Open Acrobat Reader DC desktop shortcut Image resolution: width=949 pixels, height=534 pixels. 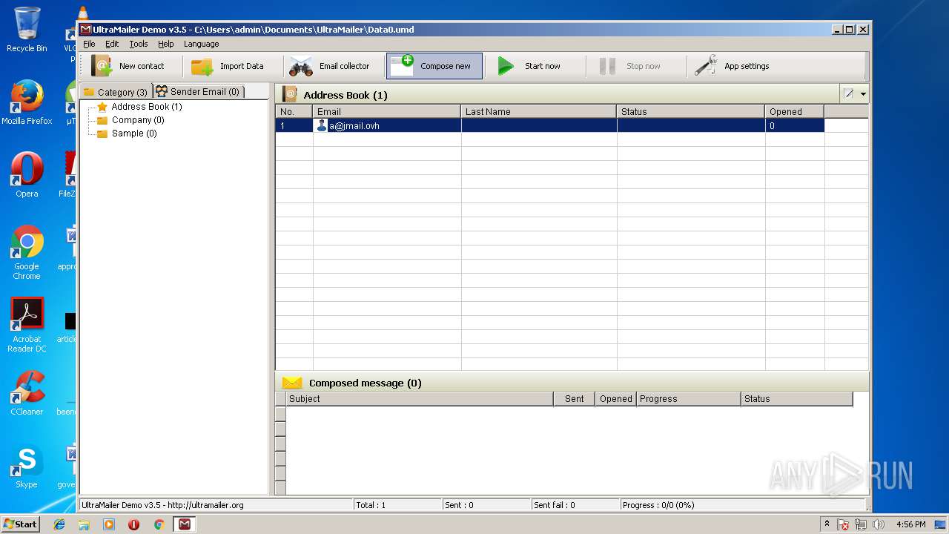[x=27, y=325]
